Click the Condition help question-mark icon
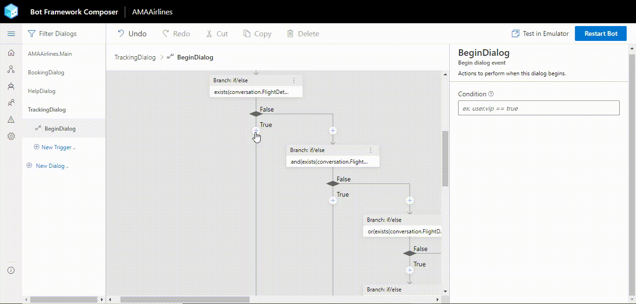This screenshot has width=636, height=304. pos(491,93)
